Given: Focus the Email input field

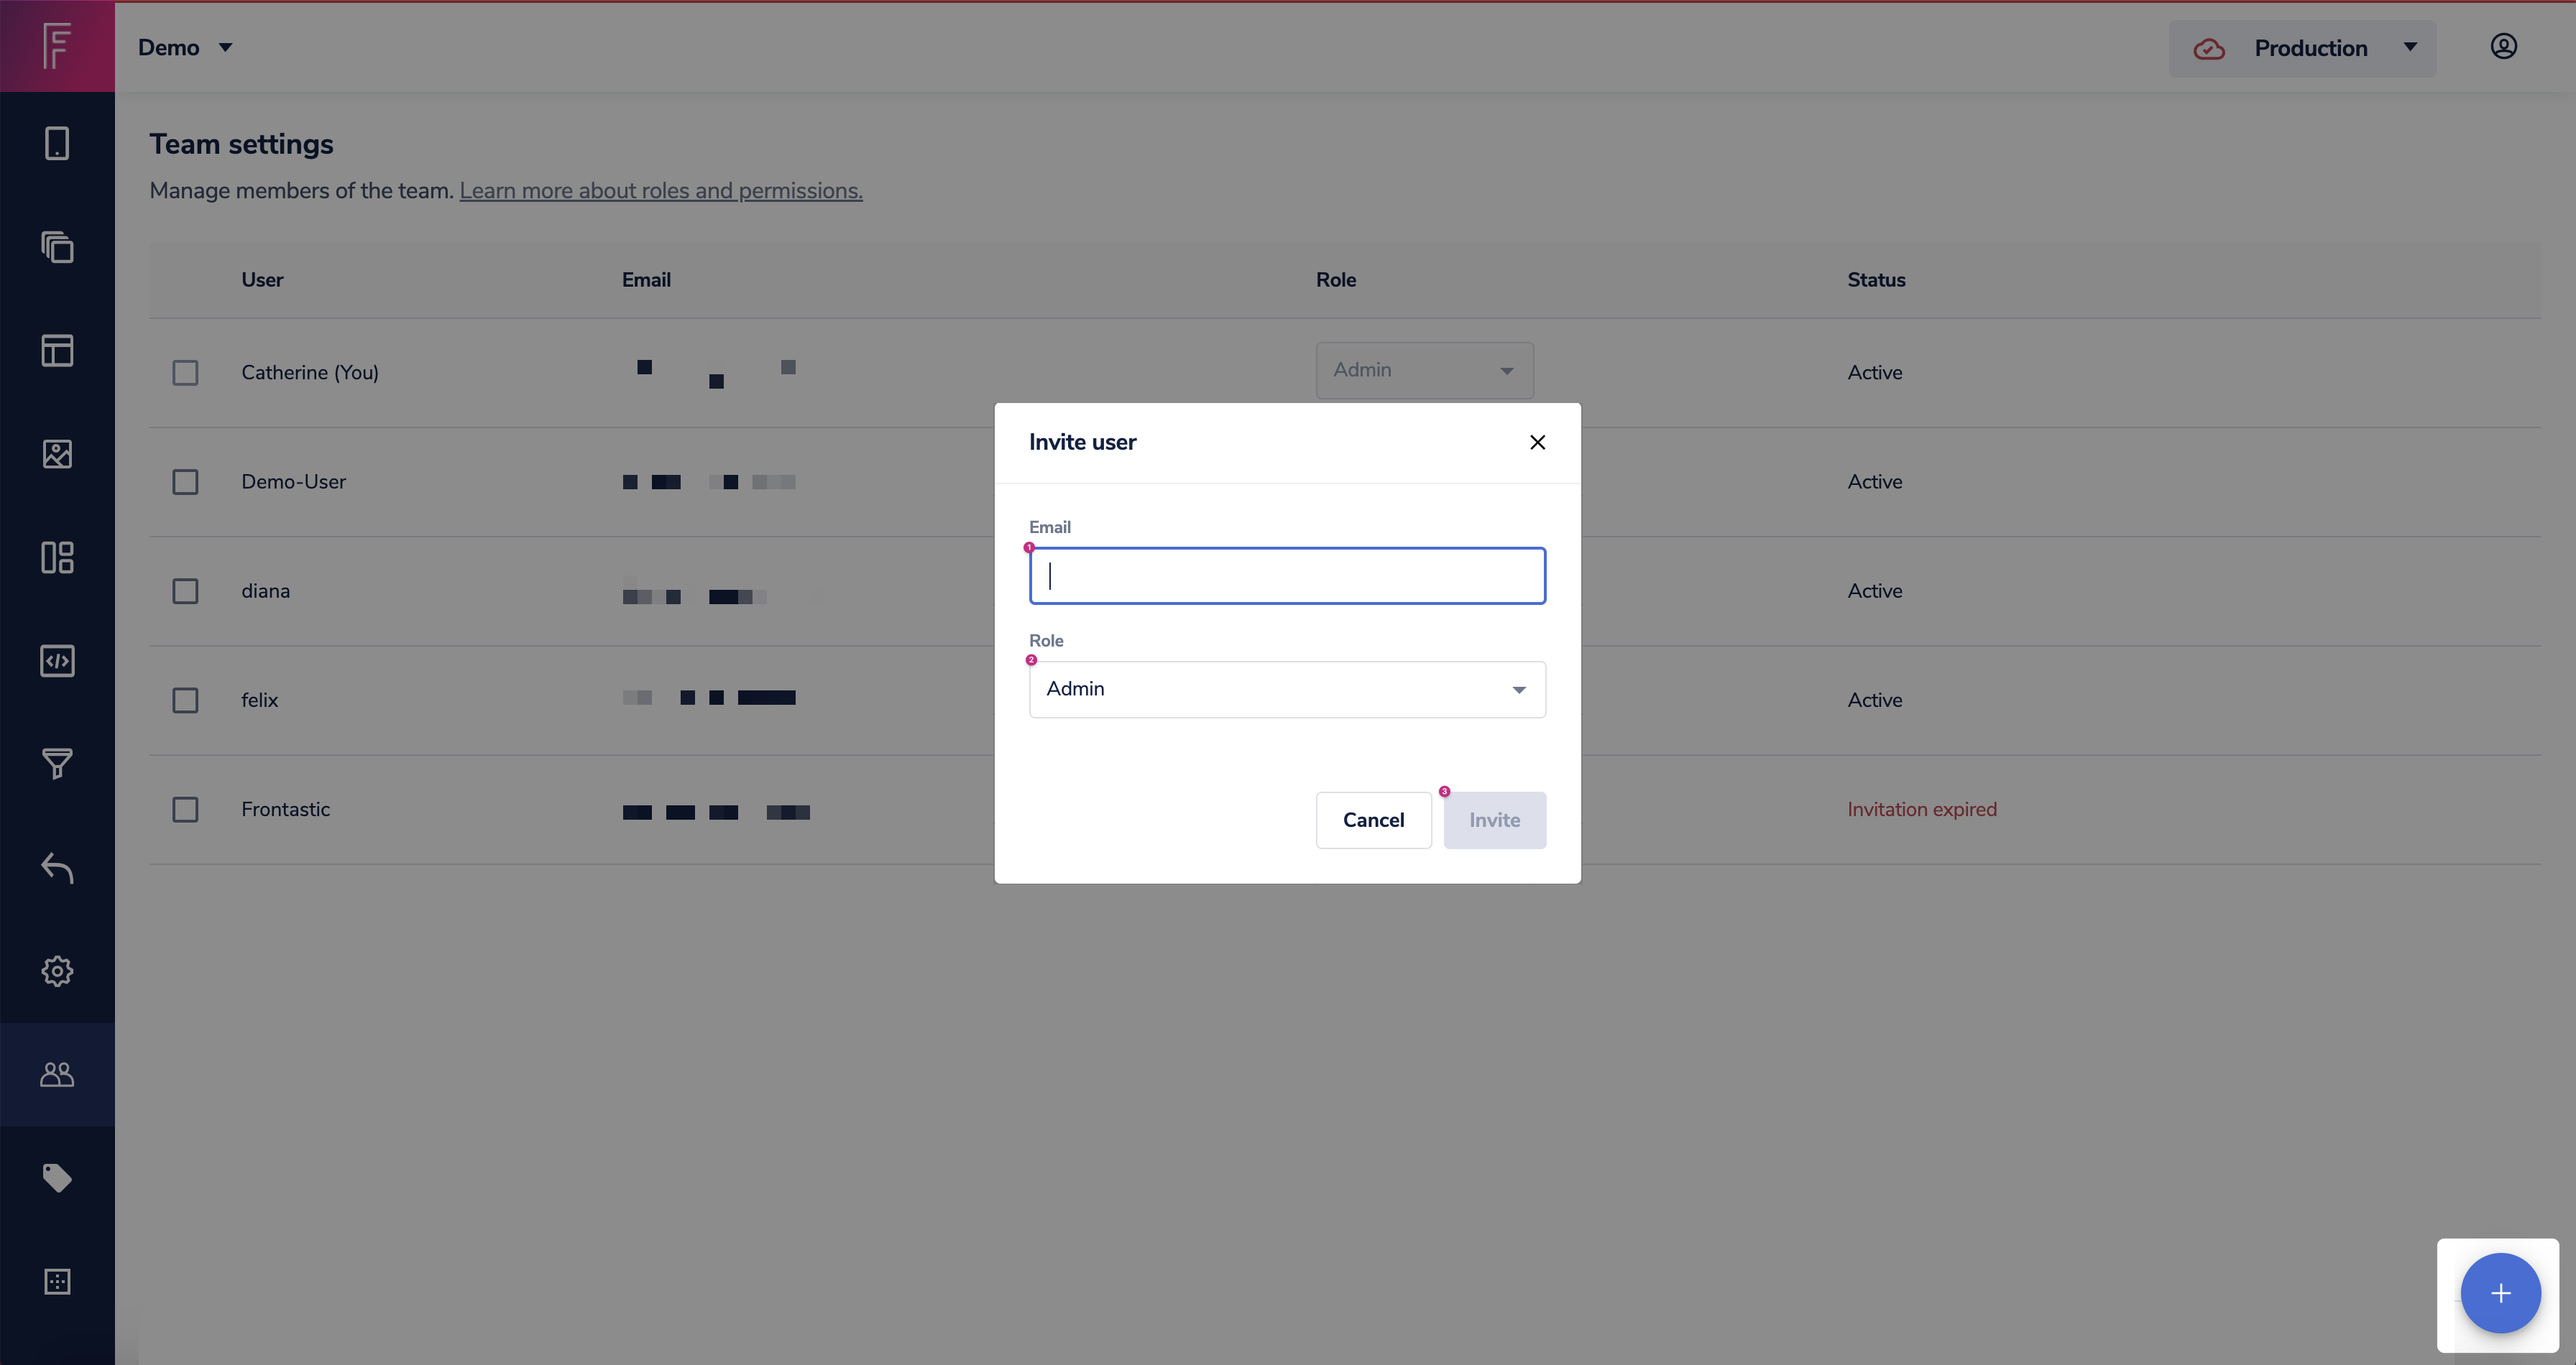Looking at the screenshot, I should pyautogui.click(x=1287, y=575).
